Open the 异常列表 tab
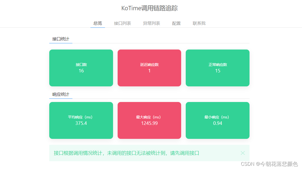Image resolution: width=302 pixels, height=169 pixels. (152, 23)
